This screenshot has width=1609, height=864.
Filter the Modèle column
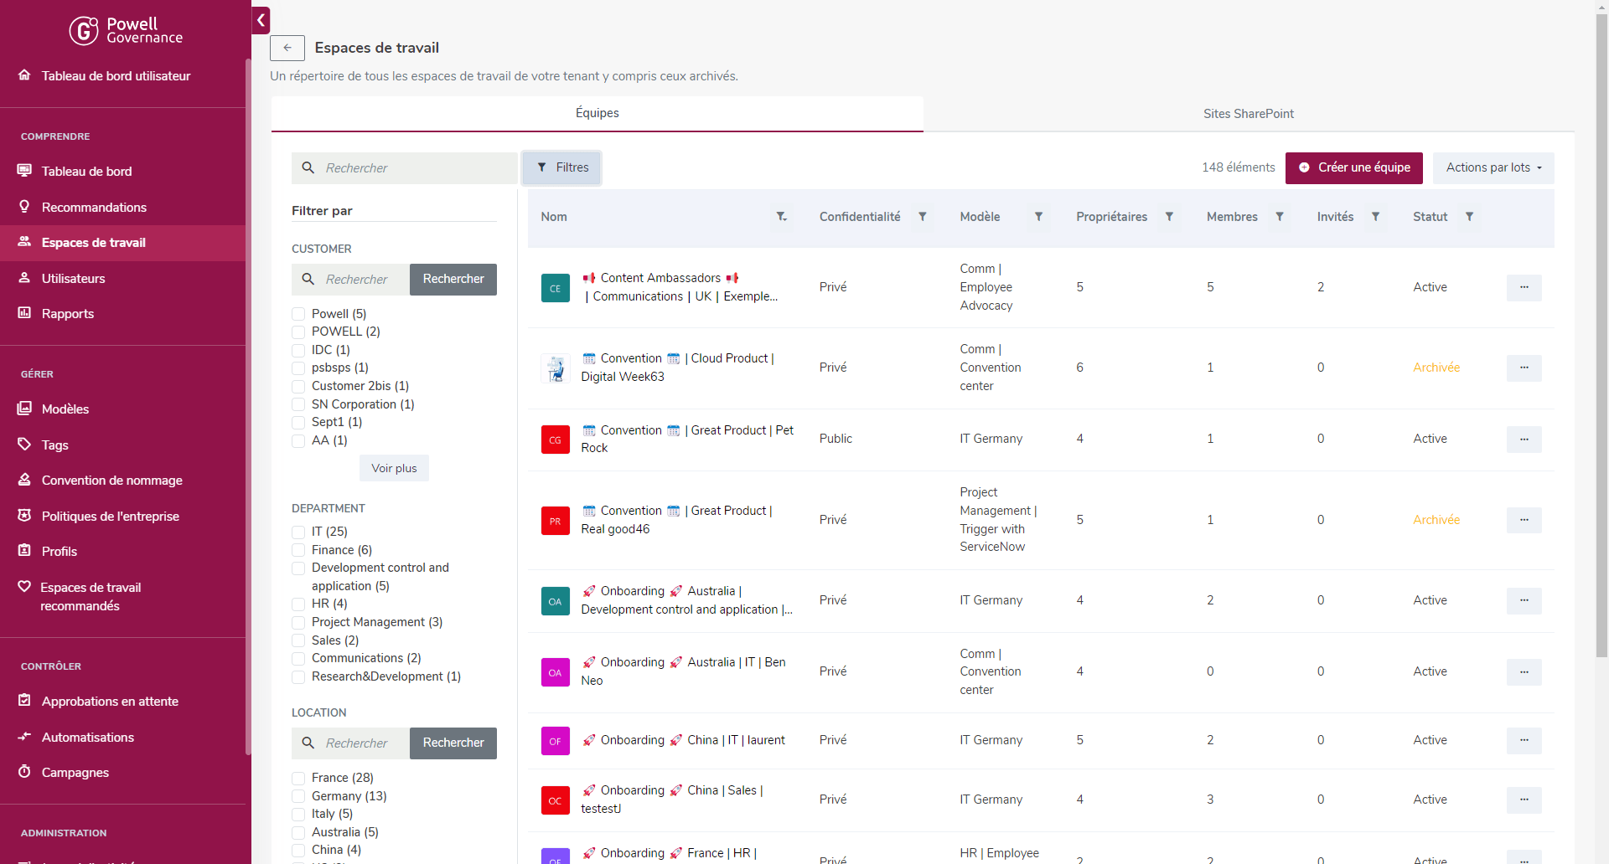coord(1038,217)
